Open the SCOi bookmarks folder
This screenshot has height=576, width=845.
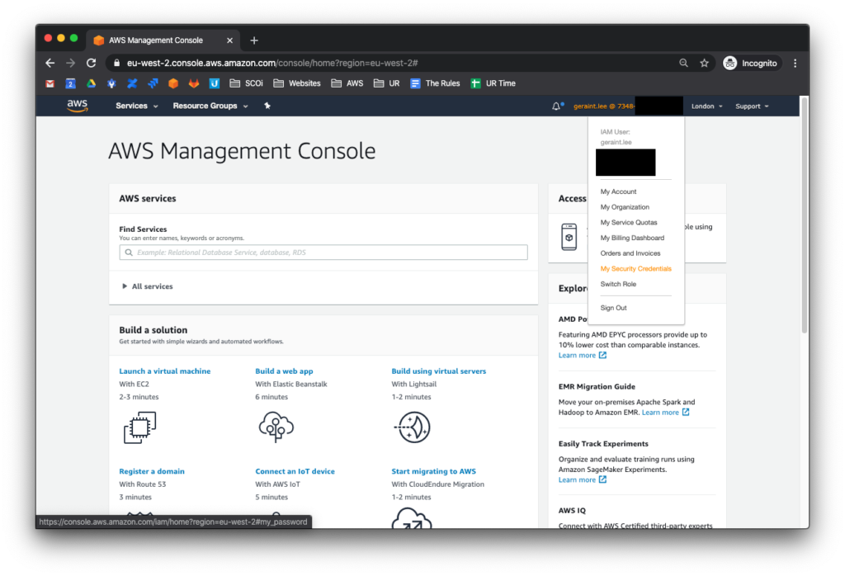click(246, 83)
